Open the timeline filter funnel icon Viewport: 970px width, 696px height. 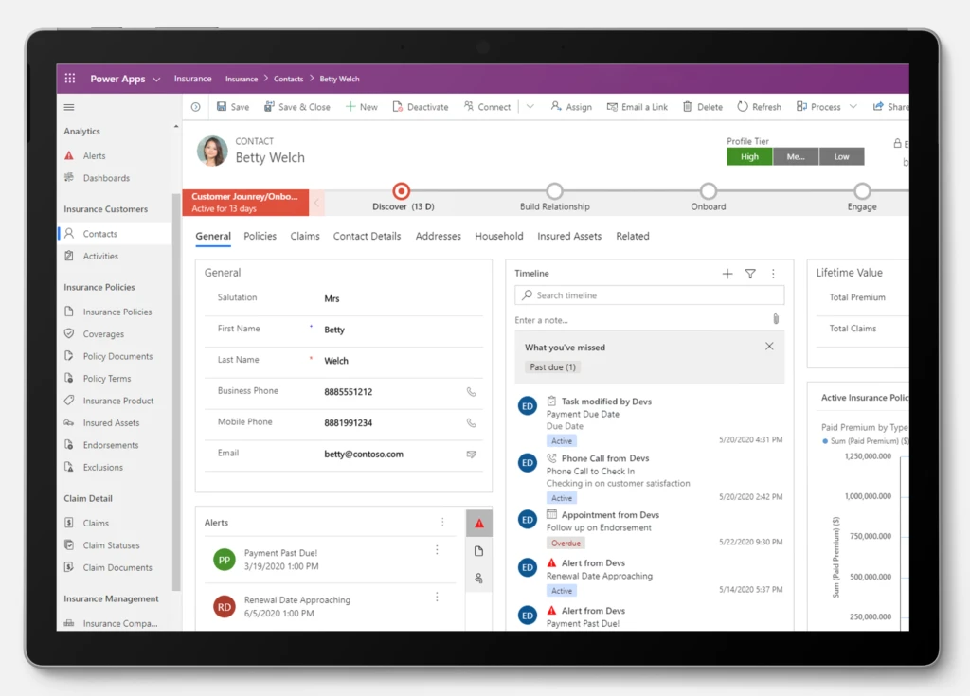(750, 274)
